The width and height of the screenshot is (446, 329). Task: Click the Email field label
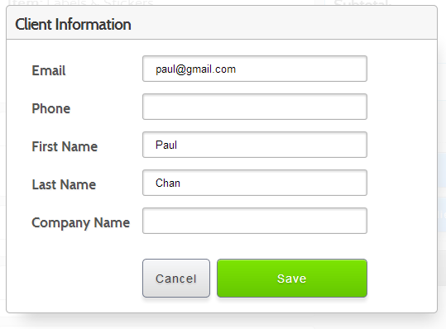49,70
